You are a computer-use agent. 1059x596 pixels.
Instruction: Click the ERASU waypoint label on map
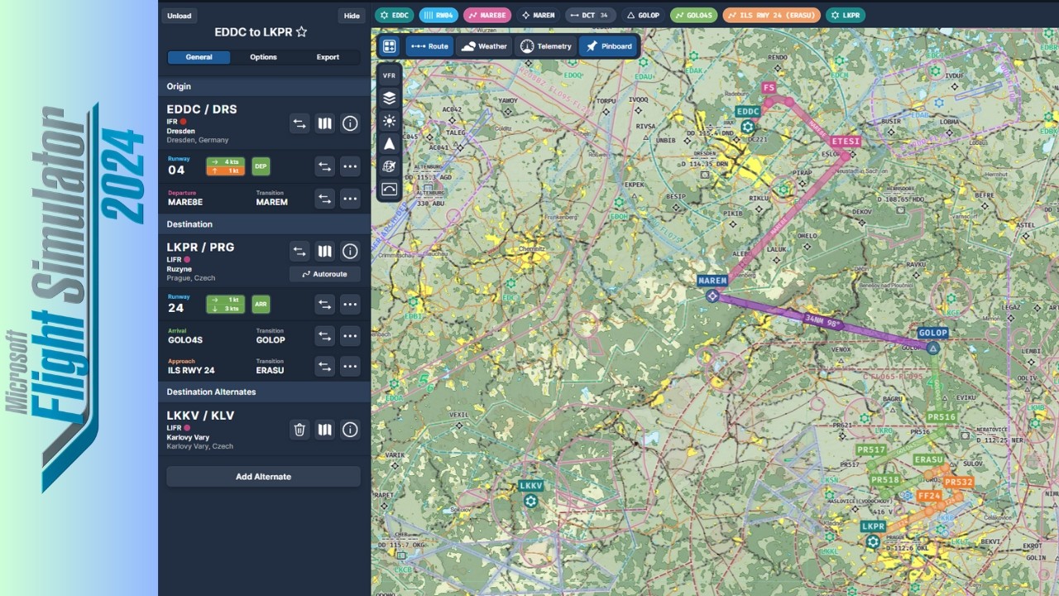point(928,459)
